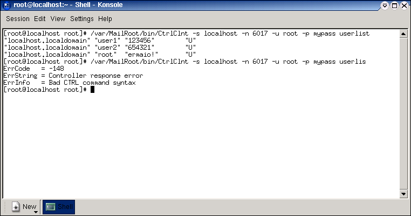Expand the New session dropdown arrow
Screen dimensions: 411x216
36,212
